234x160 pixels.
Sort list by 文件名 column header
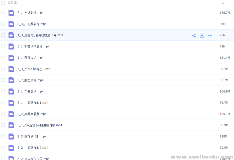click(x=12, y=3)
